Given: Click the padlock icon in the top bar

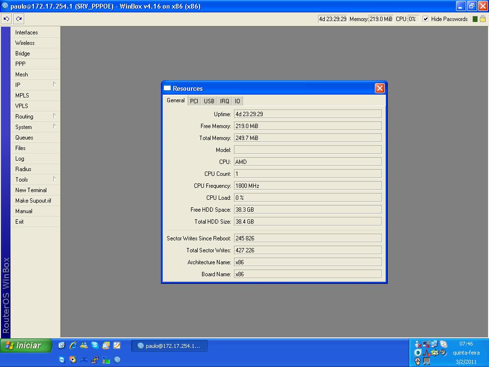Looking at the screenshot, I should (483, 19).
